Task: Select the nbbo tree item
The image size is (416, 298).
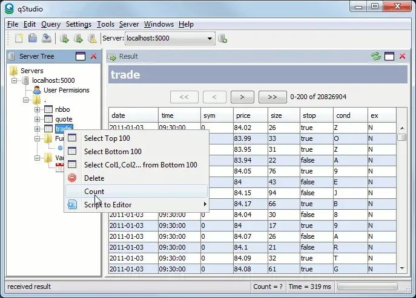Action: (62, 109)
